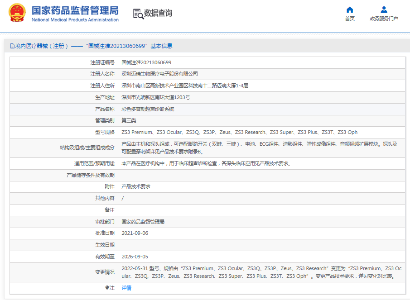Click document icon before 境内医疗器械

click(x=12, y=46)
